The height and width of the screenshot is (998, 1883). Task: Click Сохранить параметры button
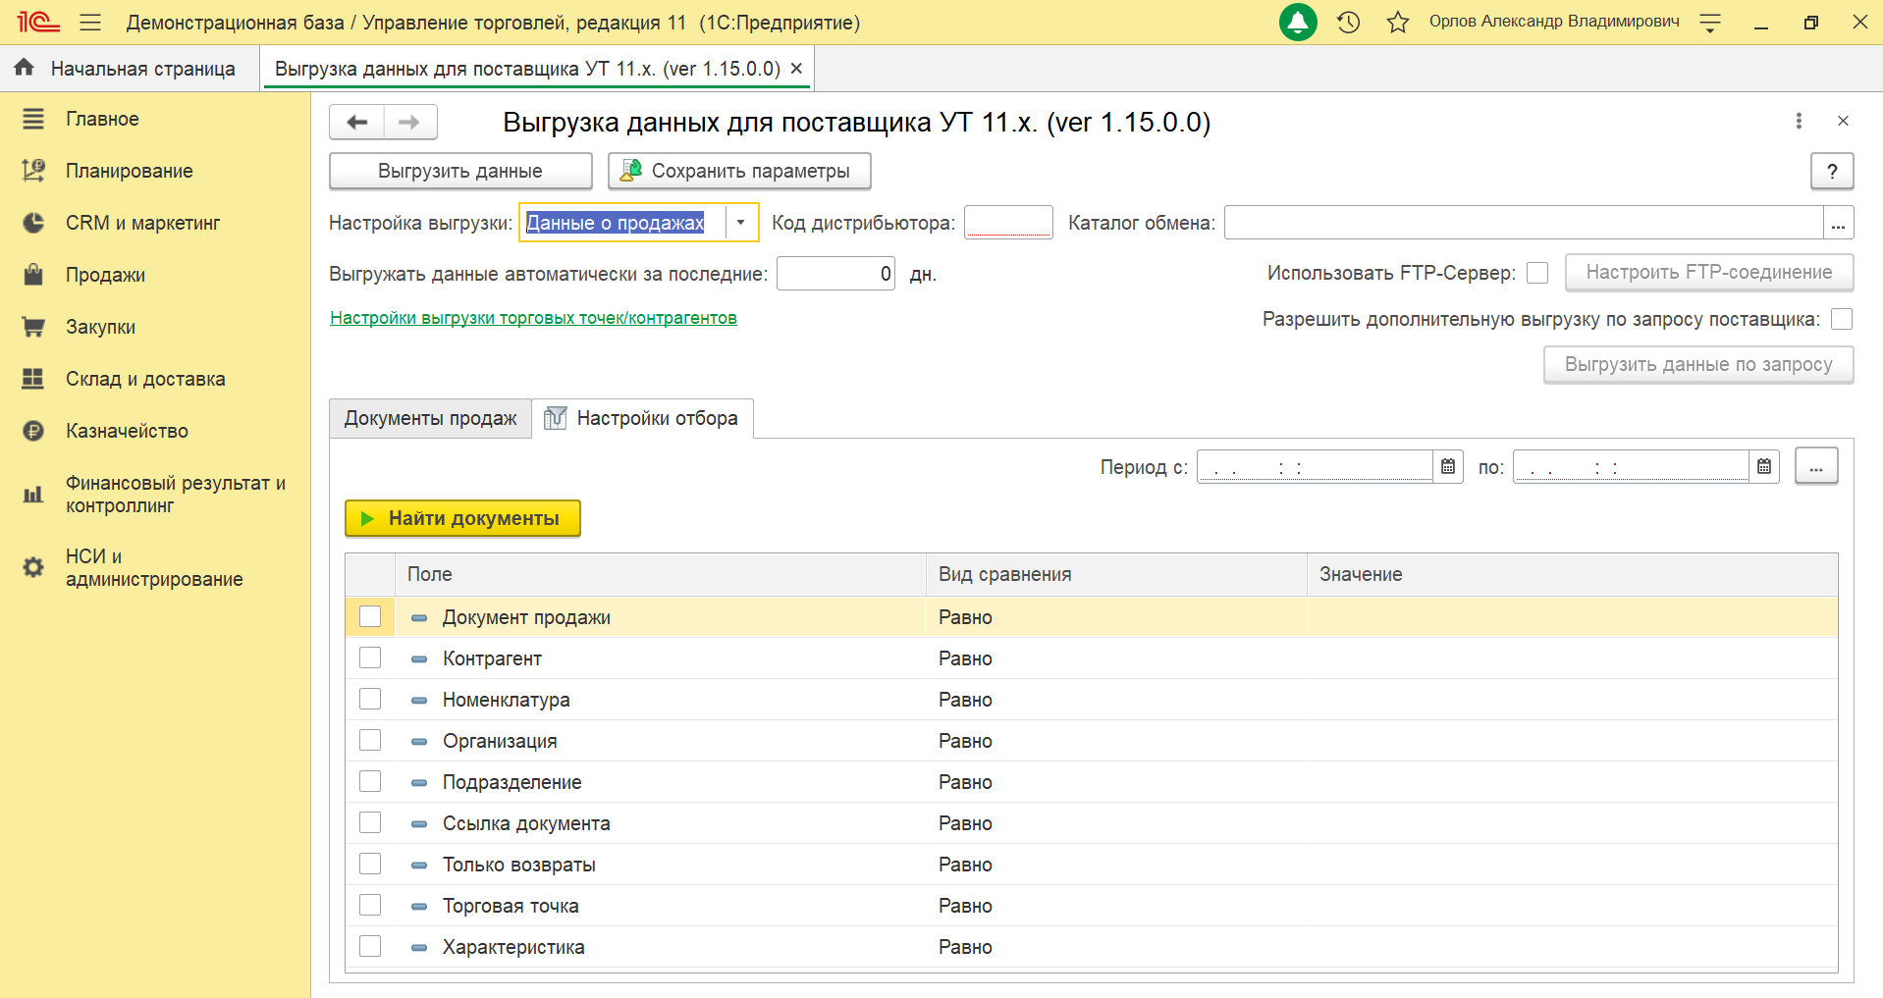pyautogui.click(x=739, y=171)
